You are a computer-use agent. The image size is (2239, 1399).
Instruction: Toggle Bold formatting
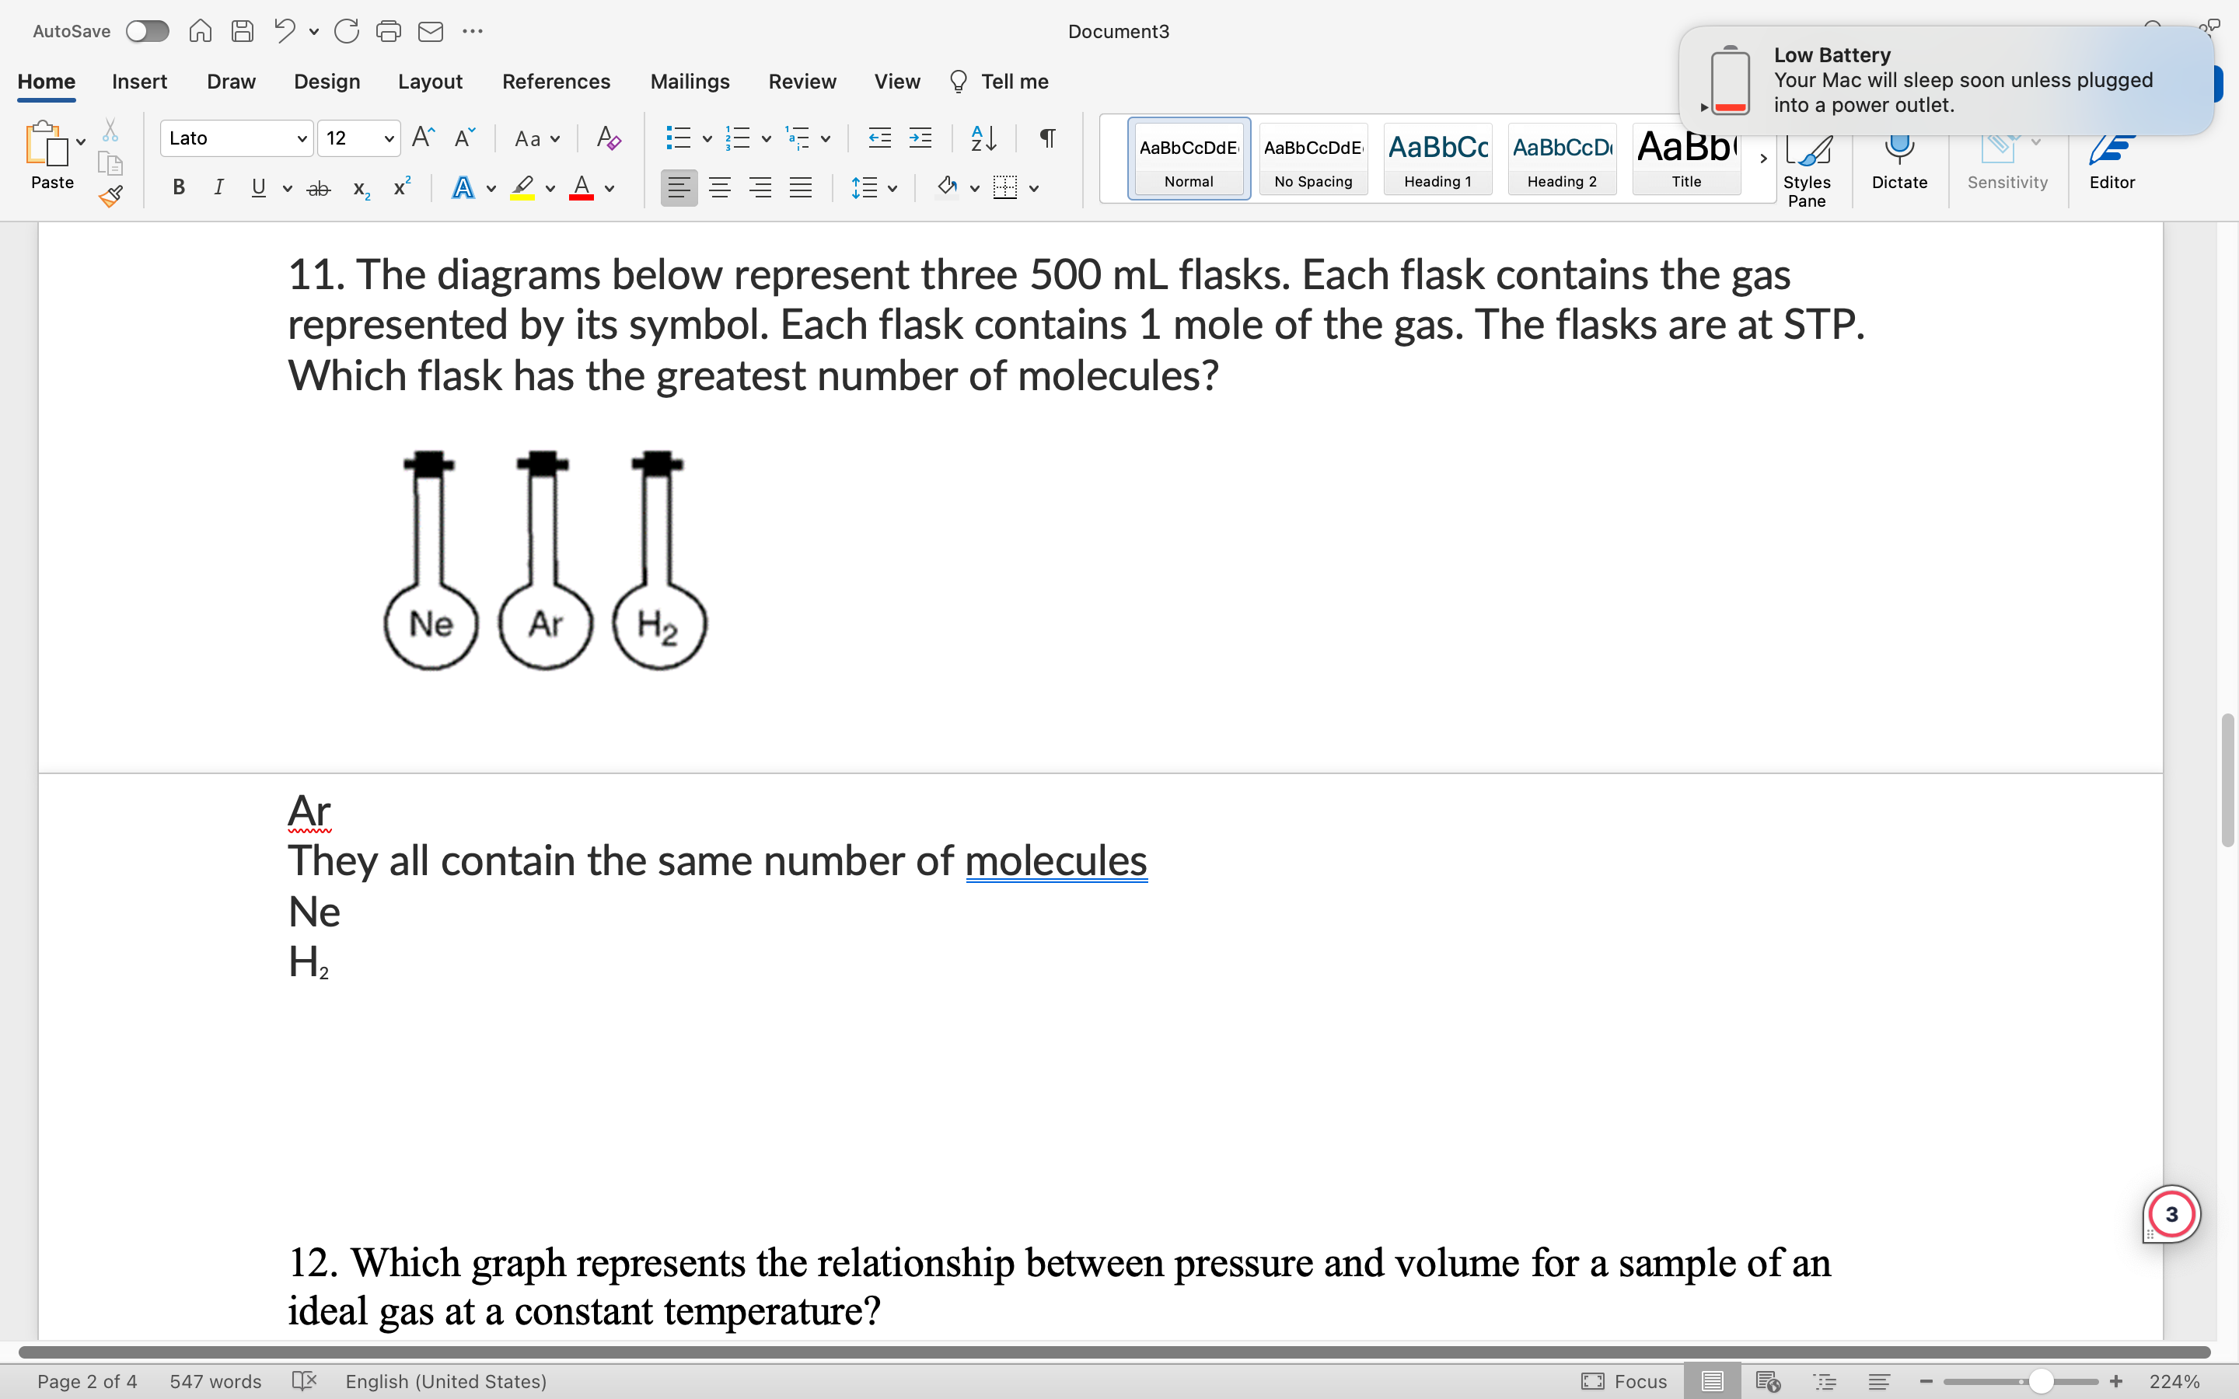coord(179,188)
